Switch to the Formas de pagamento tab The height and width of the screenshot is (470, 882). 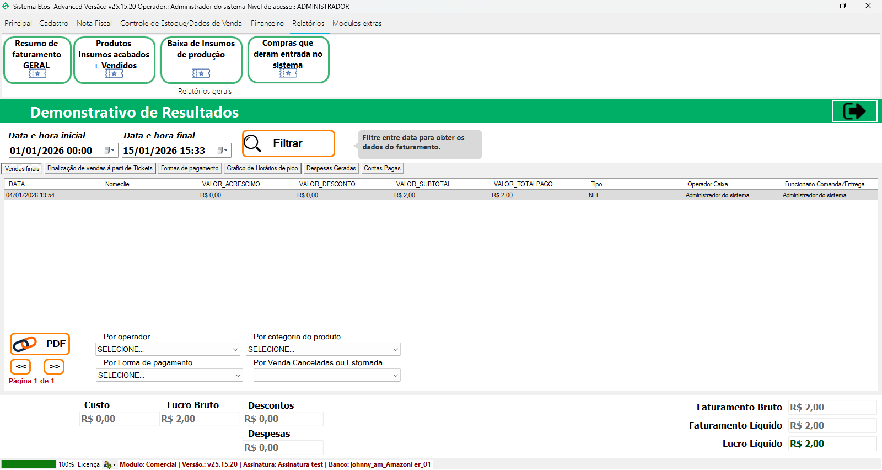(x=190, y=168)
